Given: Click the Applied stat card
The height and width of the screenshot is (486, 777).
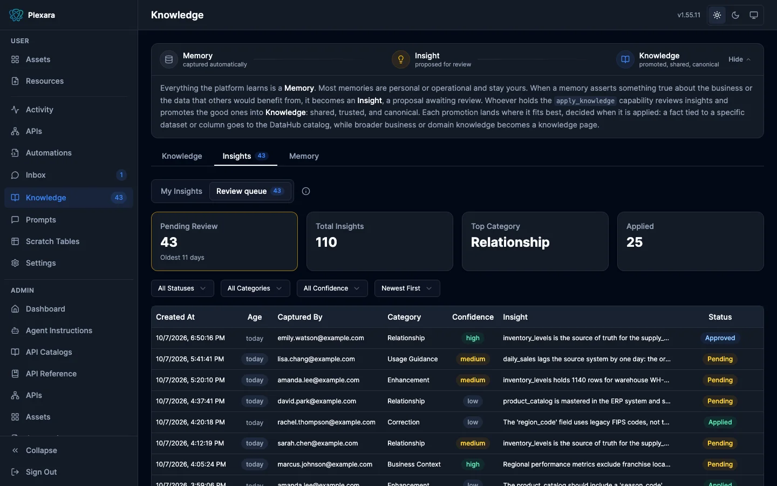Looking at the screenshot, I should click(691, 241).
